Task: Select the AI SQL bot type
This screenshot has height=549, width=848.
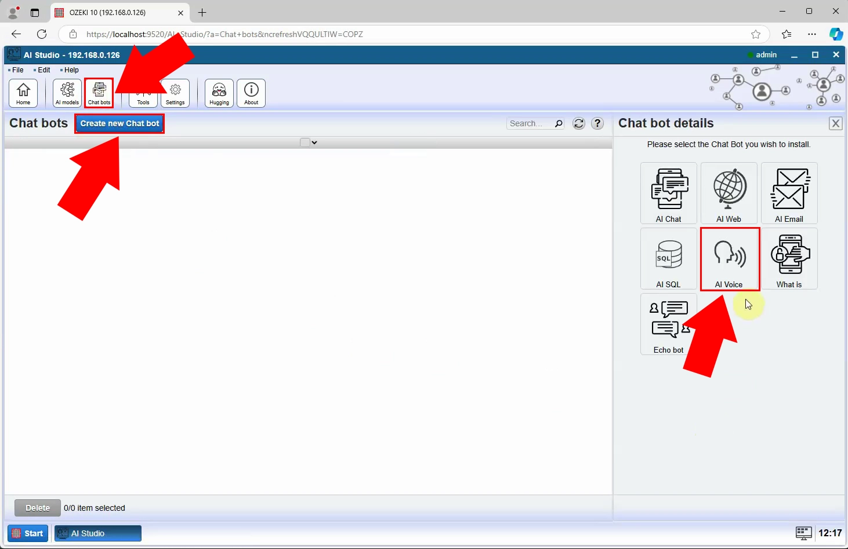Action: [x=669, y=259]
